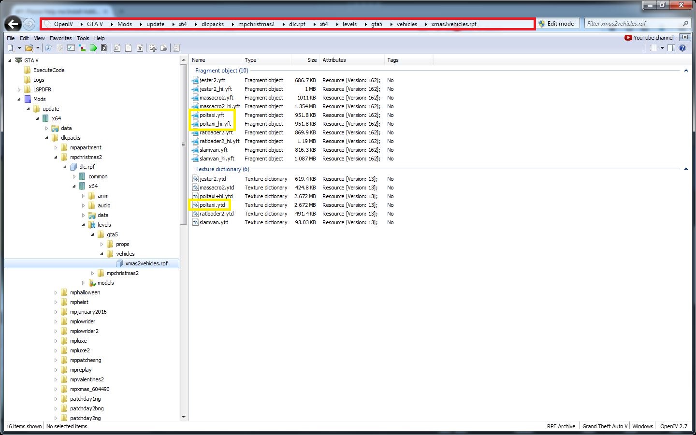The width and height of the screenshot is (696, 435).
Task: Click the greyed-out grid toolbar icon
Action: point(60,48)
